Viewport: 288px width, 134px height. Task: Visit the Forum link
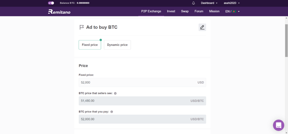pyautogui.click(x=199, y=11)
